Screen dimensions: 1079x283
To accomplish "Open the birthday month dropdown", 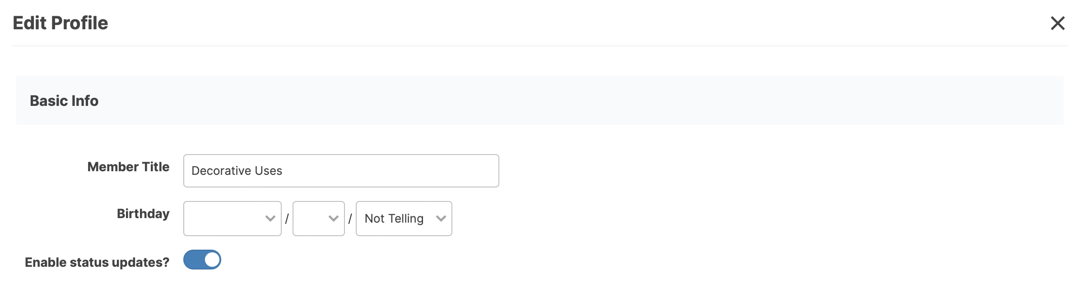I will (233, 219).
